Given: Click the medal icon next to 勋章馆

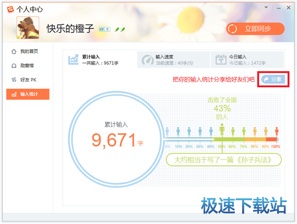Looking at the screenshot, I should [14, 66].
